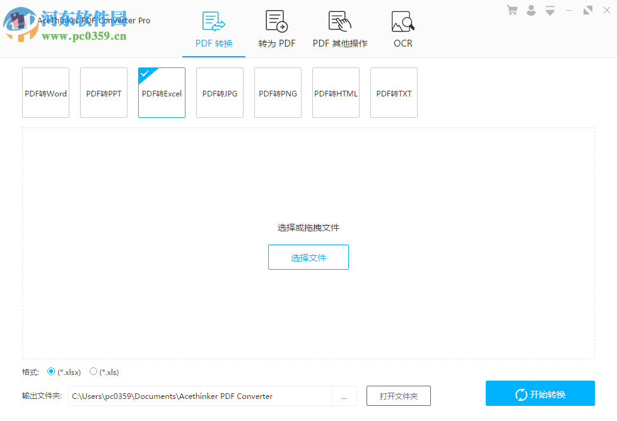Switch to PDF转Word conversion mode
Screen dimensions: 617x421
pos(45,93)
